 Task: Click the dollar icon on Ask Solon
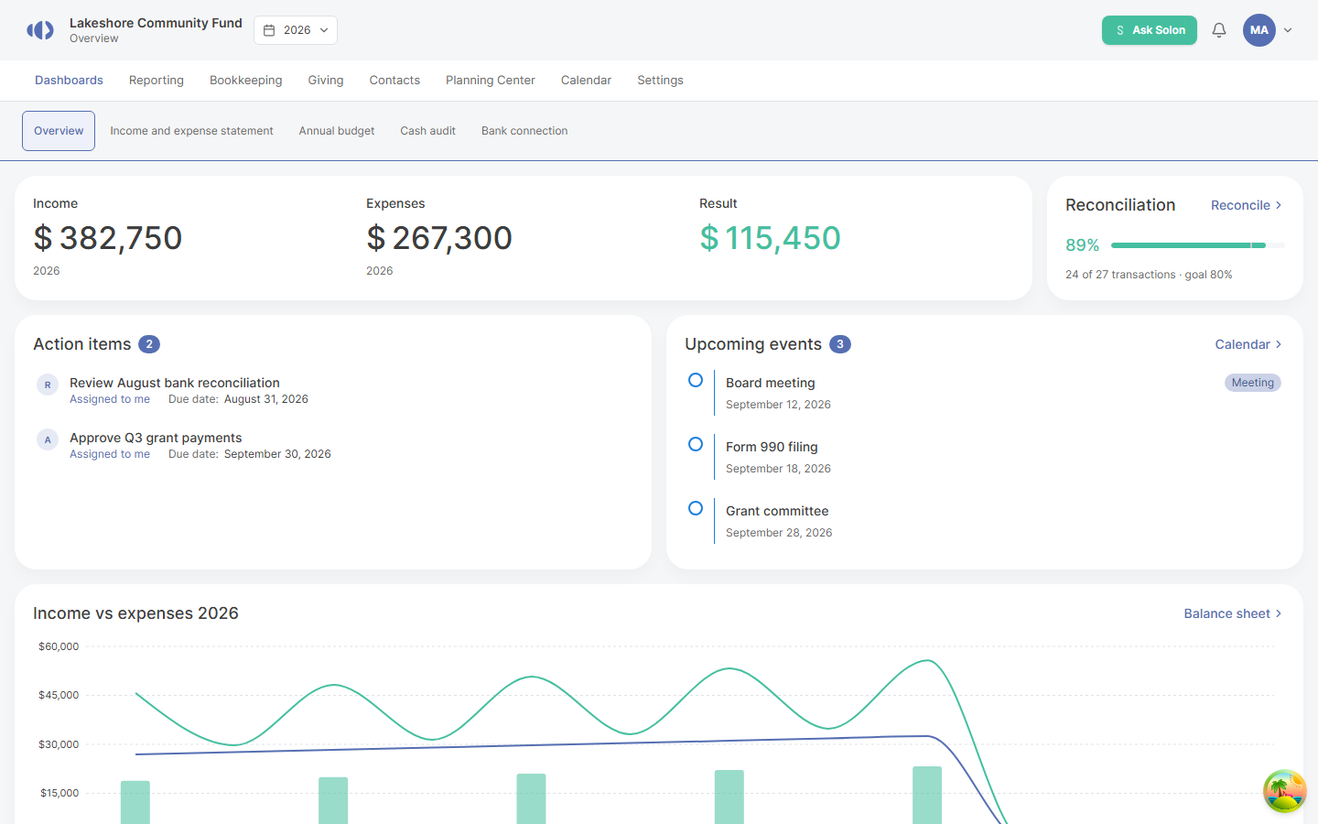point(1120,30)
